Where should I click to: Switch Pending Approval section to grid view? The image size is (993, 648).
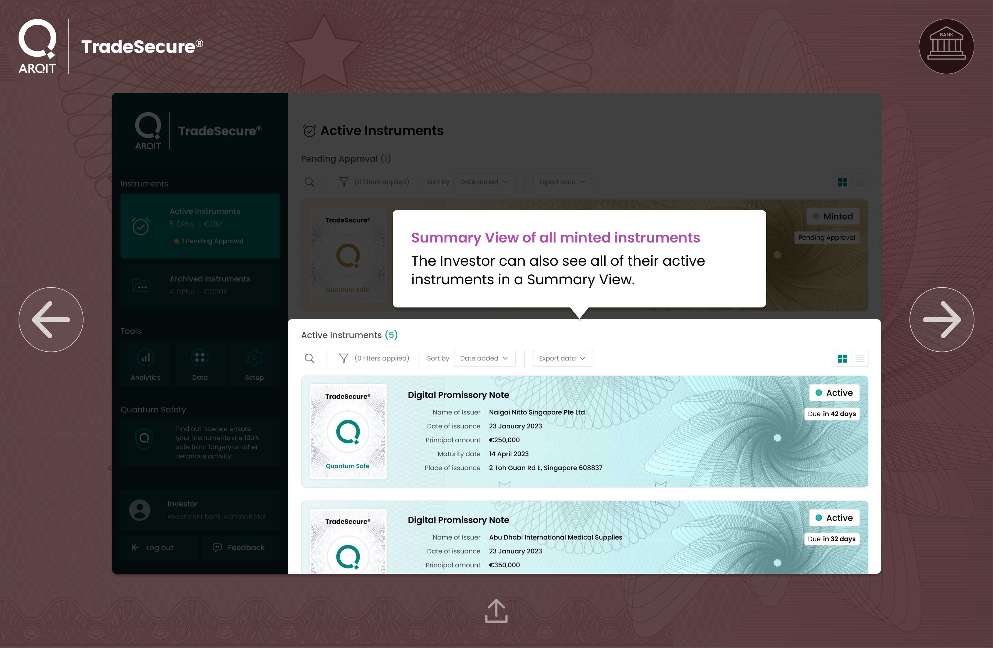pos(842,182)
